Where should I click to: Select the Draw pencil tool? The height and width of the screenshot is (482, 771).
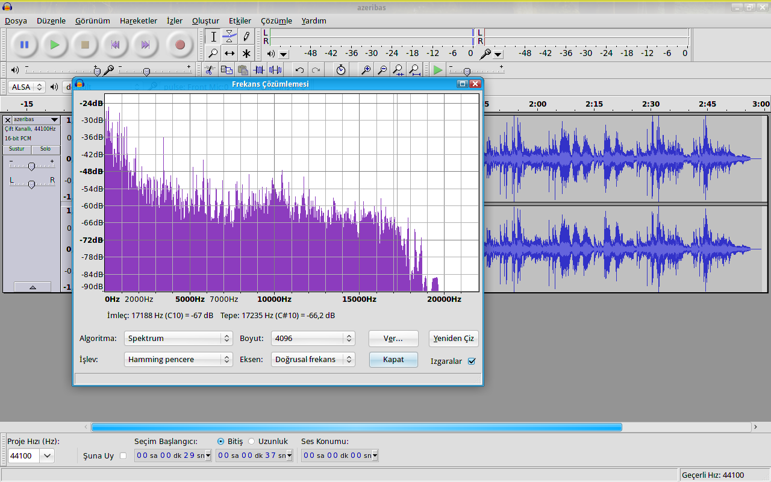pos(246,36)
